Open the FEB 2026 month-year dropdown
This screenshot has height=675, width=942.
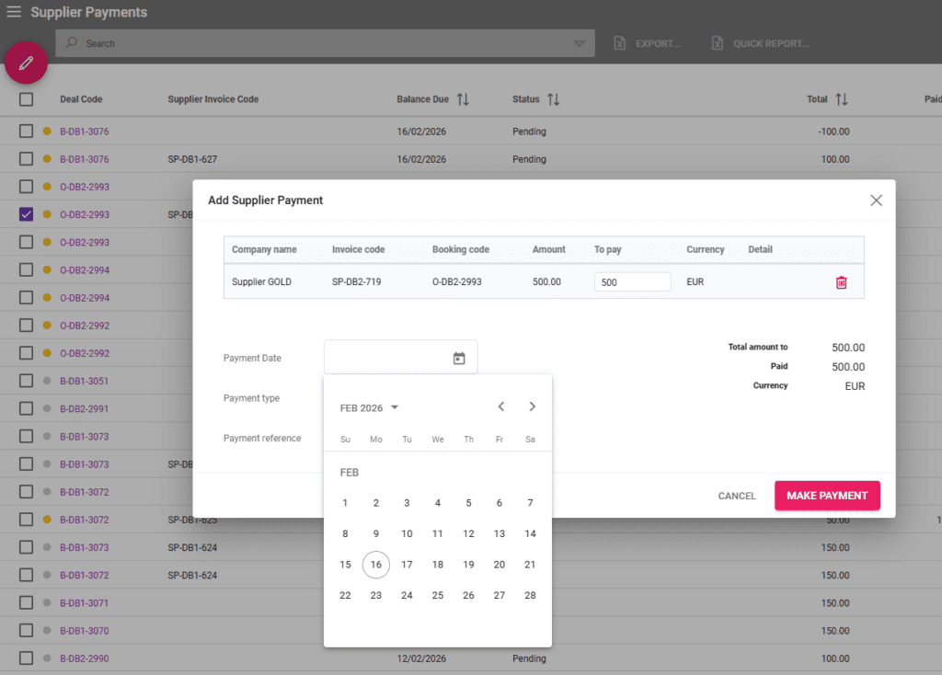pyautogui.click(x=368, y=406)
